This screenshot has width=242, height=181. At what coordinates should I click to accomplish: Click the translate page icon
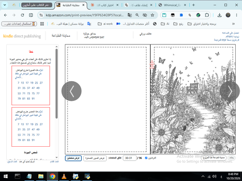tap(130, 15)
